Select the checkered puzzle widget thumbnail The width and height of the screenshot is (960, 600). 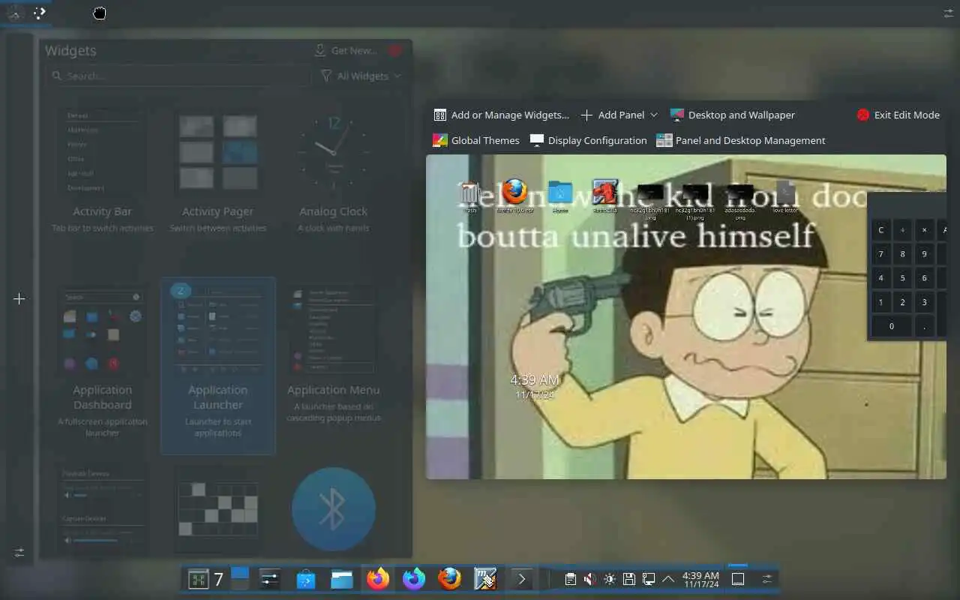click(217, 509)
